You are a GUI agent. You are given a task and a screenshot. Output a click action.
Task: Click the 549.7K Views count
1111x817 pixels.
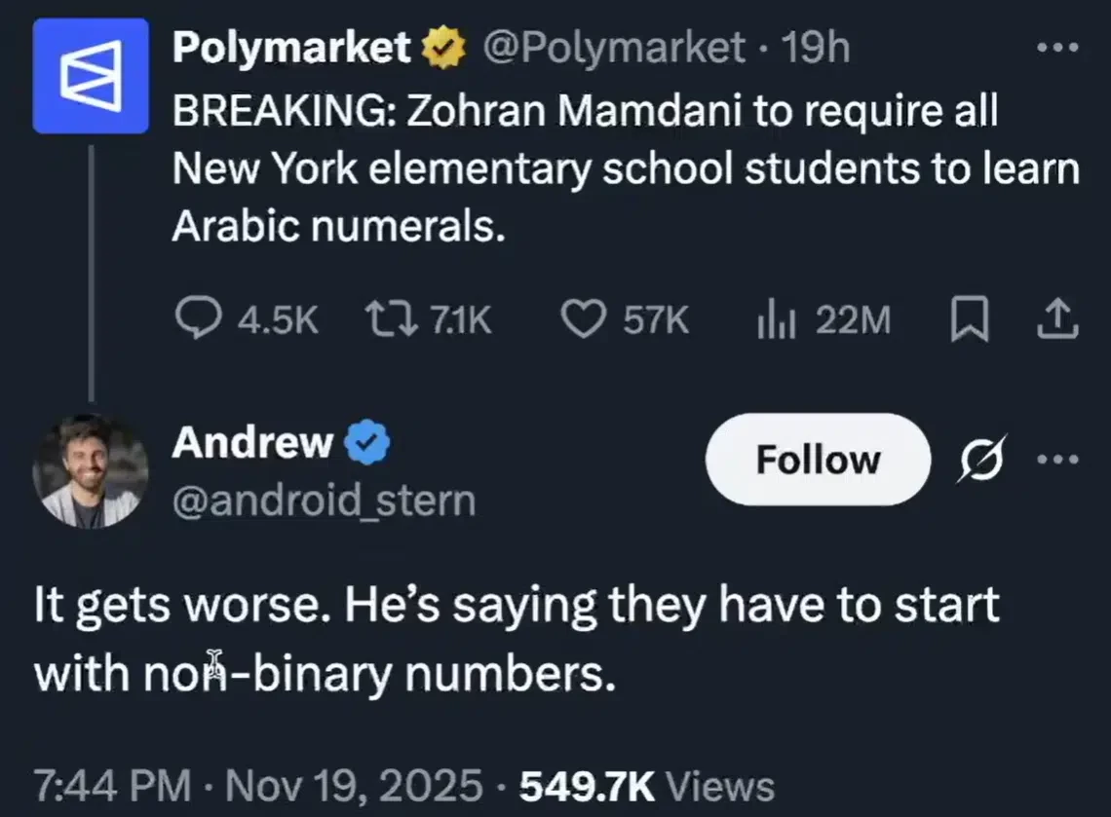pos(648,785)
